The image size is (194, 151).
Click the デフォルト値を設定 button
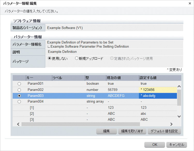164,131
